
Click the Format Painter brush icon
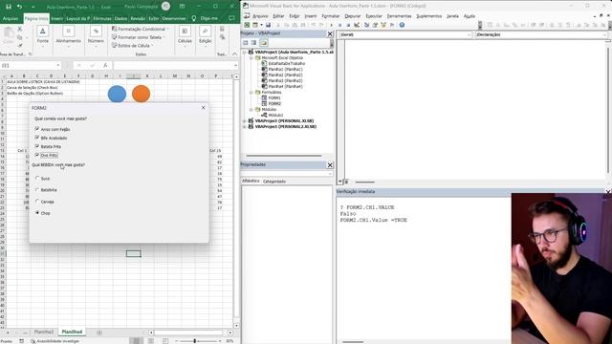click(19, 46)
